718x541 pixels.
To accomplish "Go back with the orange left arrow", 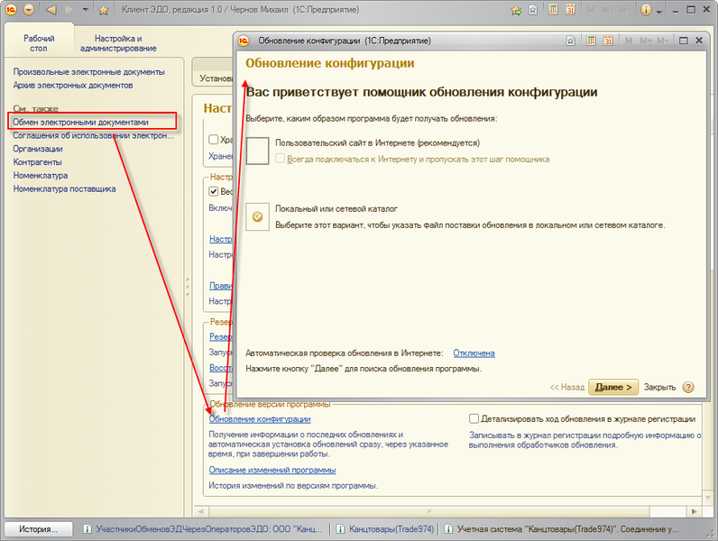I will pyautogui.click(x=51, y=10).
